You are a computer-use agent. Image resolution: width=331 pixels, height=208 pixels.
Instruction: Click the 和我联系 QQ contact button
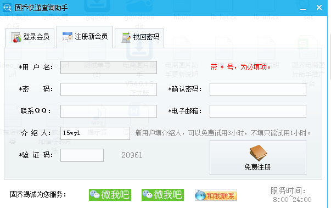[x=216, y=195]
